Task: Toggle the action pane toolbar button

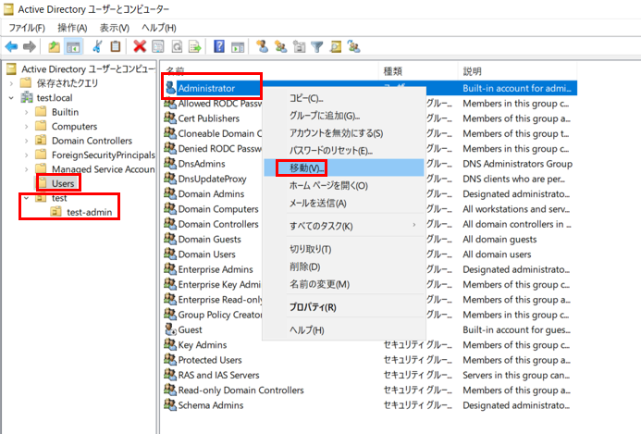Action: click(238, 46)
